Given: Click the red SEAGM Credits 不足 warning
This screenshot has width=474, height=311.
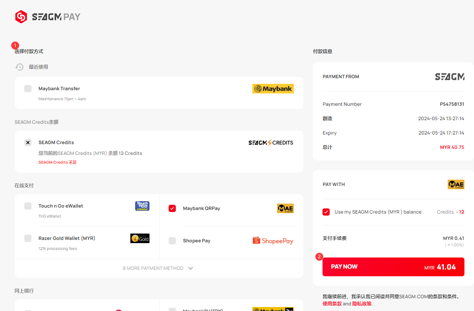Looking at the screenshot, I should [57, 162].
